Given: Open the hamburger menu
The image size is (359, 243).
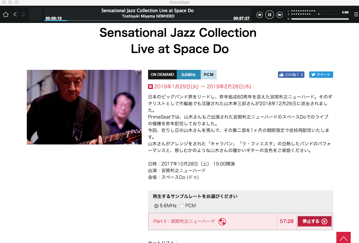Looking at the screenshot, I should point(356,14).
